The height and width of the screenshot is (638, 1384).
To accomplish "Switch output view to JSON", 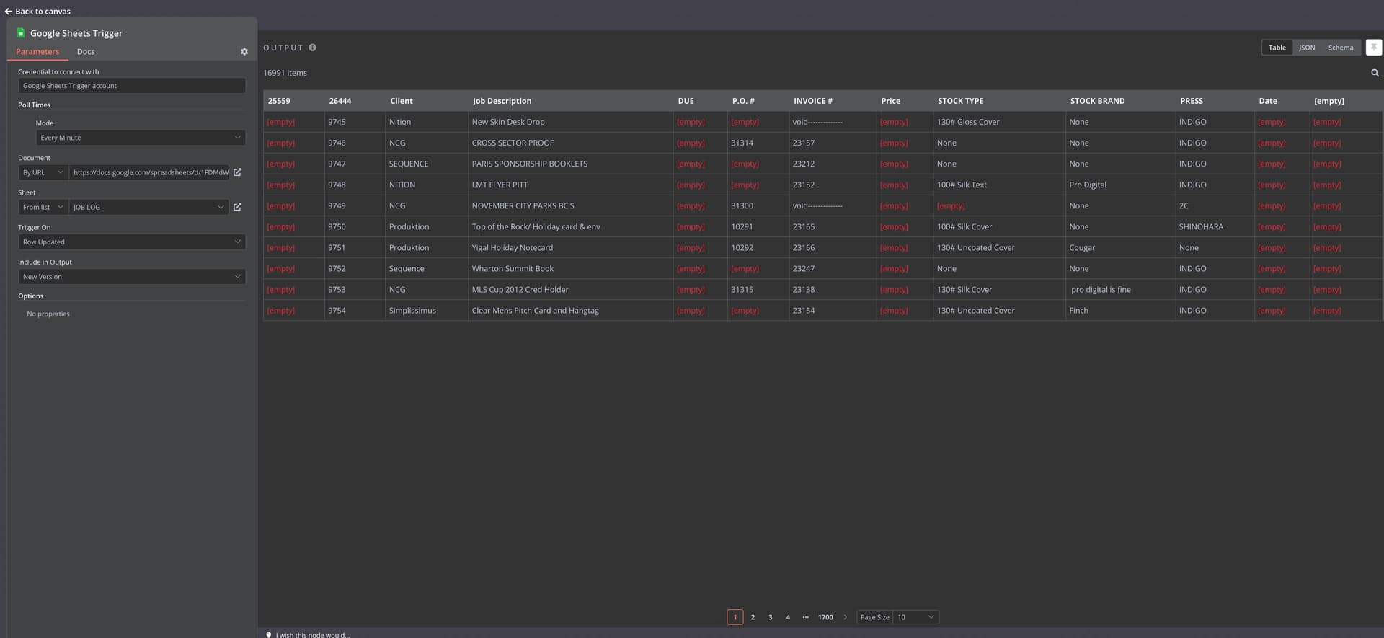I will click(1306, 48).
